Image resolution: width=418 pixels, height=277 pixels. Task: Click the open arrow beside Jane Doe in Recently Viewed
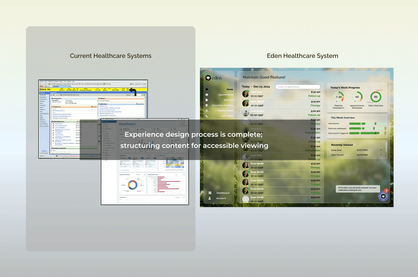click(x=381, y=150)
